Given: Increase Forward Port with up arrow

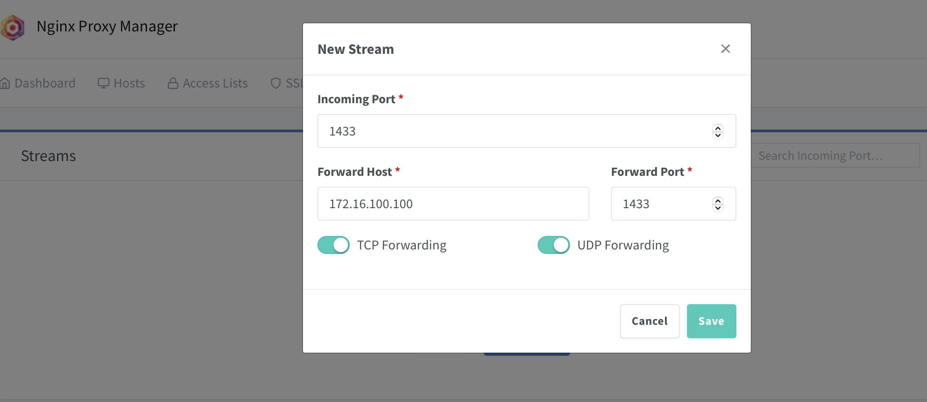Looking at the screenshot, I should [x=718, y=200].
